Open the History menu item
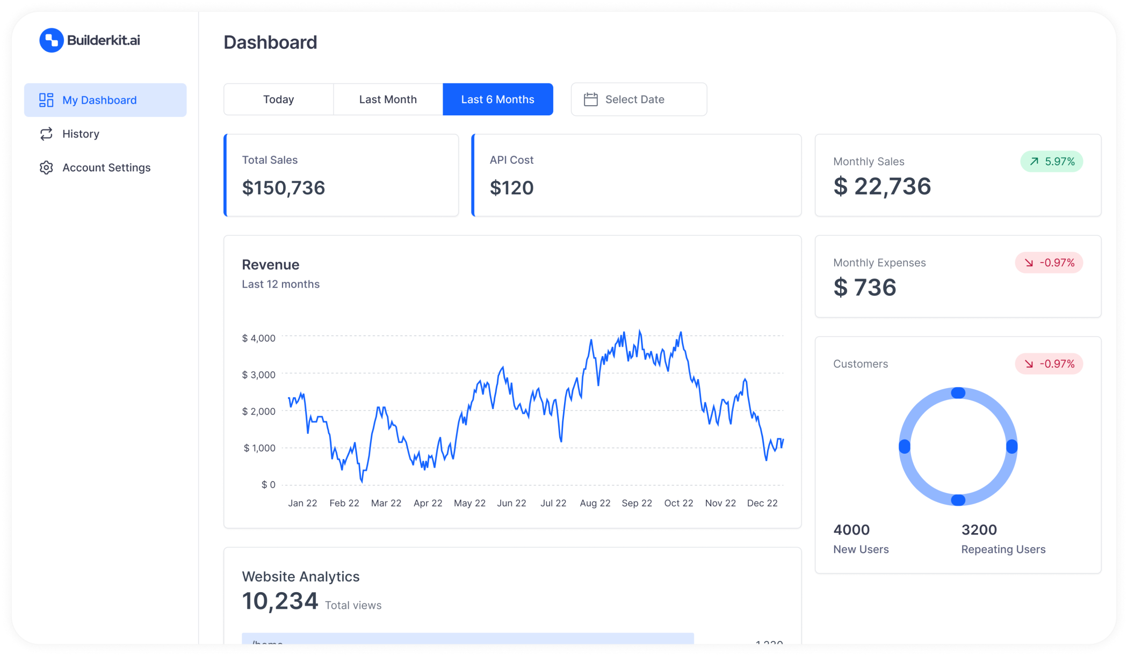 (81, 134)
